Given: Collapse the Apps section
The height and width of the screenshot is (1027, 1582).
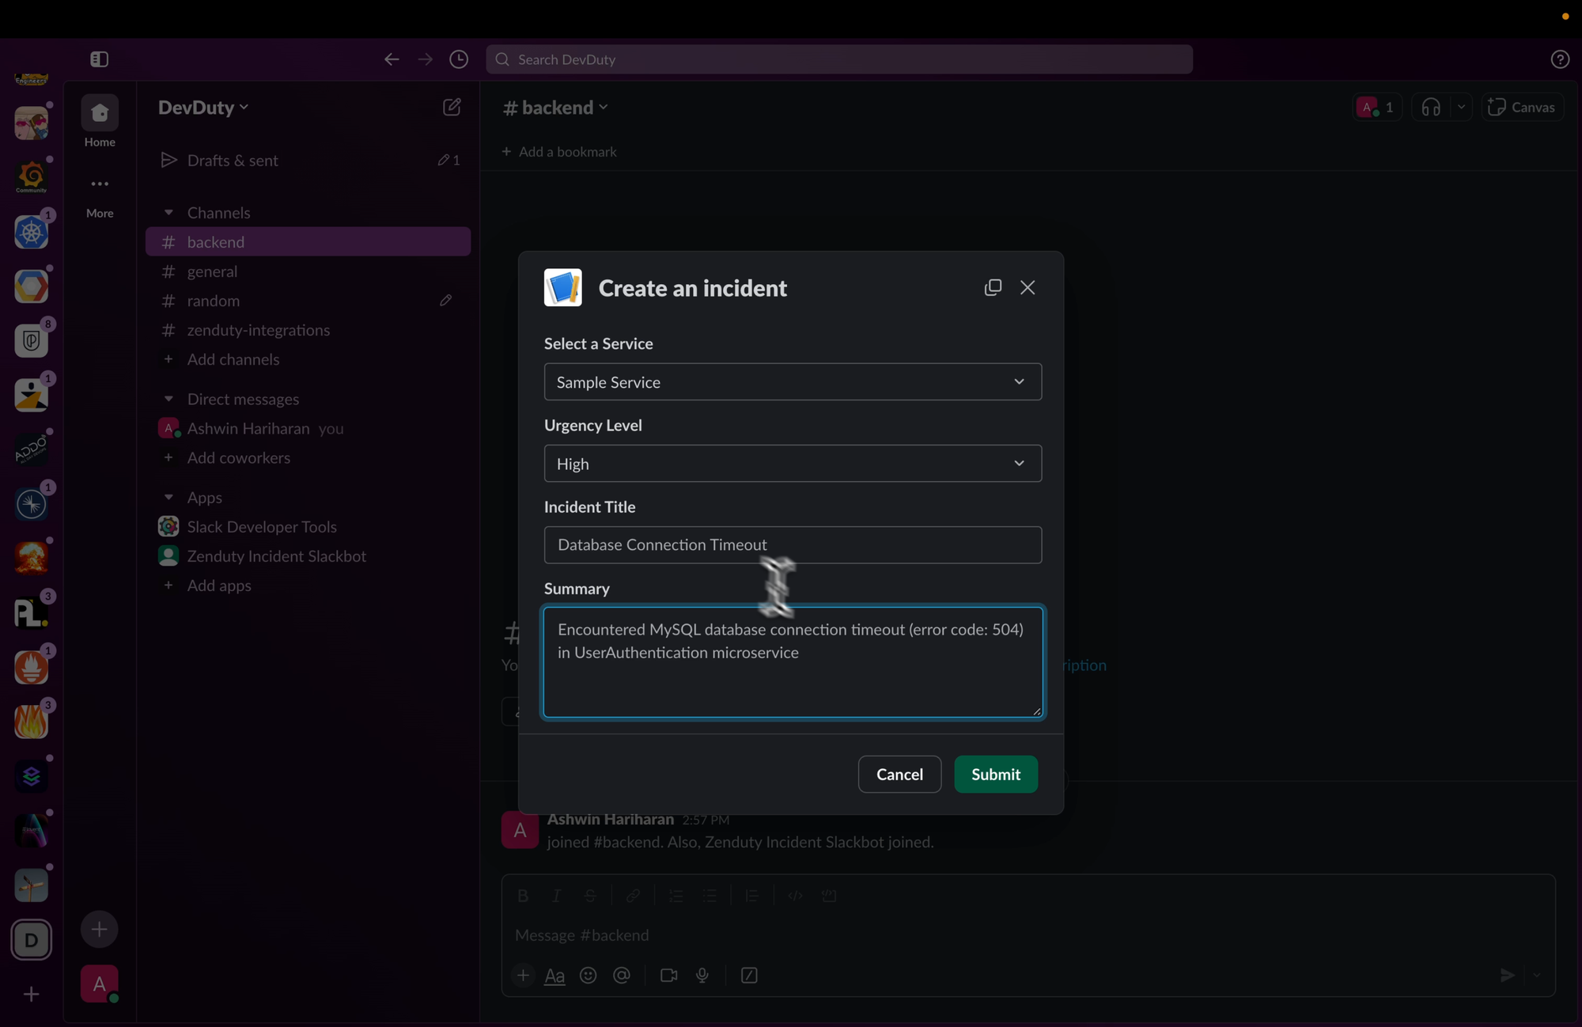Looking at the screenshot, I should pos(168,498).
